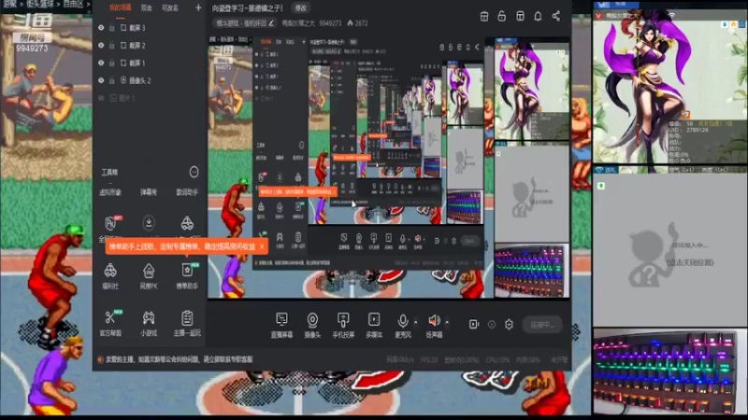Image resolution: width=748 pixels, height=420 pixels.
Task: Switch to the 我的场景 tab
Action: point(120,7)
